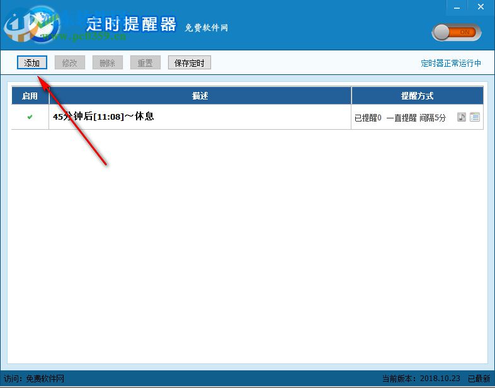Click the 提醒方式 column header
This screenshot has height=388, width=495.
coord(418,96)
